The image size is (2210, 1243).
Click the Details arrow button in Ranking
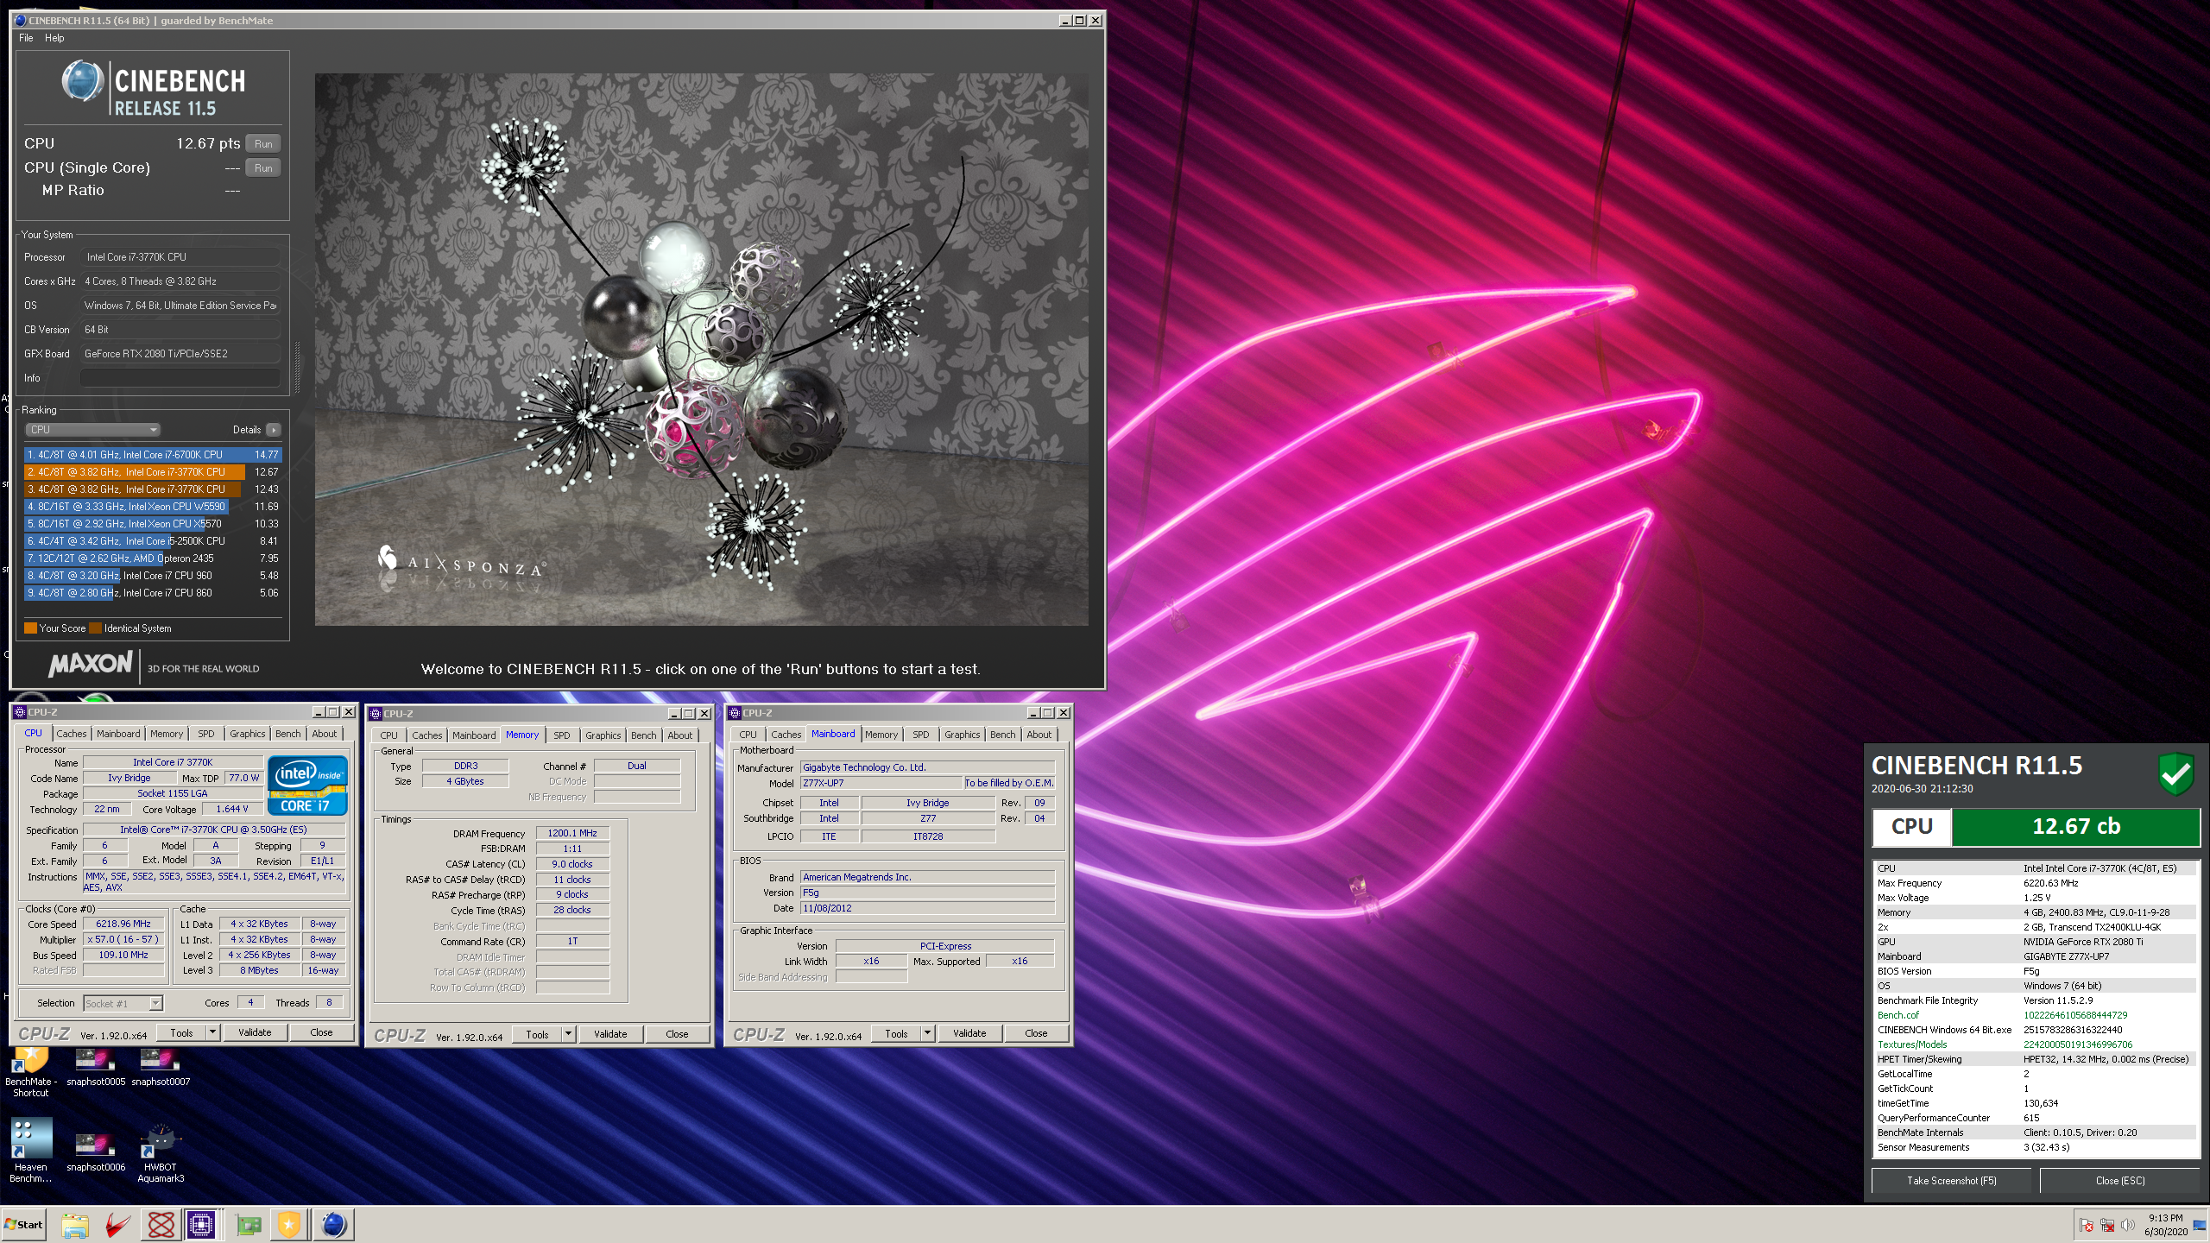click(274, 430)
